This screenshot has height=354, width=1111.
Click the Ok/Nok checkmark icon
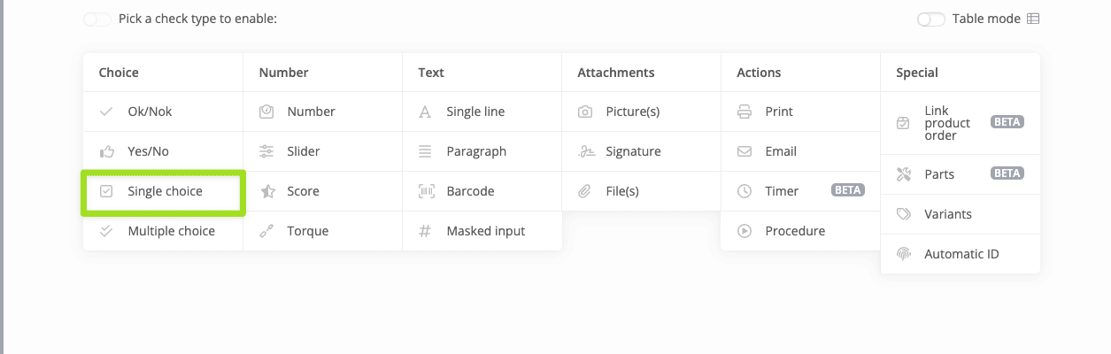pos(107,112)
